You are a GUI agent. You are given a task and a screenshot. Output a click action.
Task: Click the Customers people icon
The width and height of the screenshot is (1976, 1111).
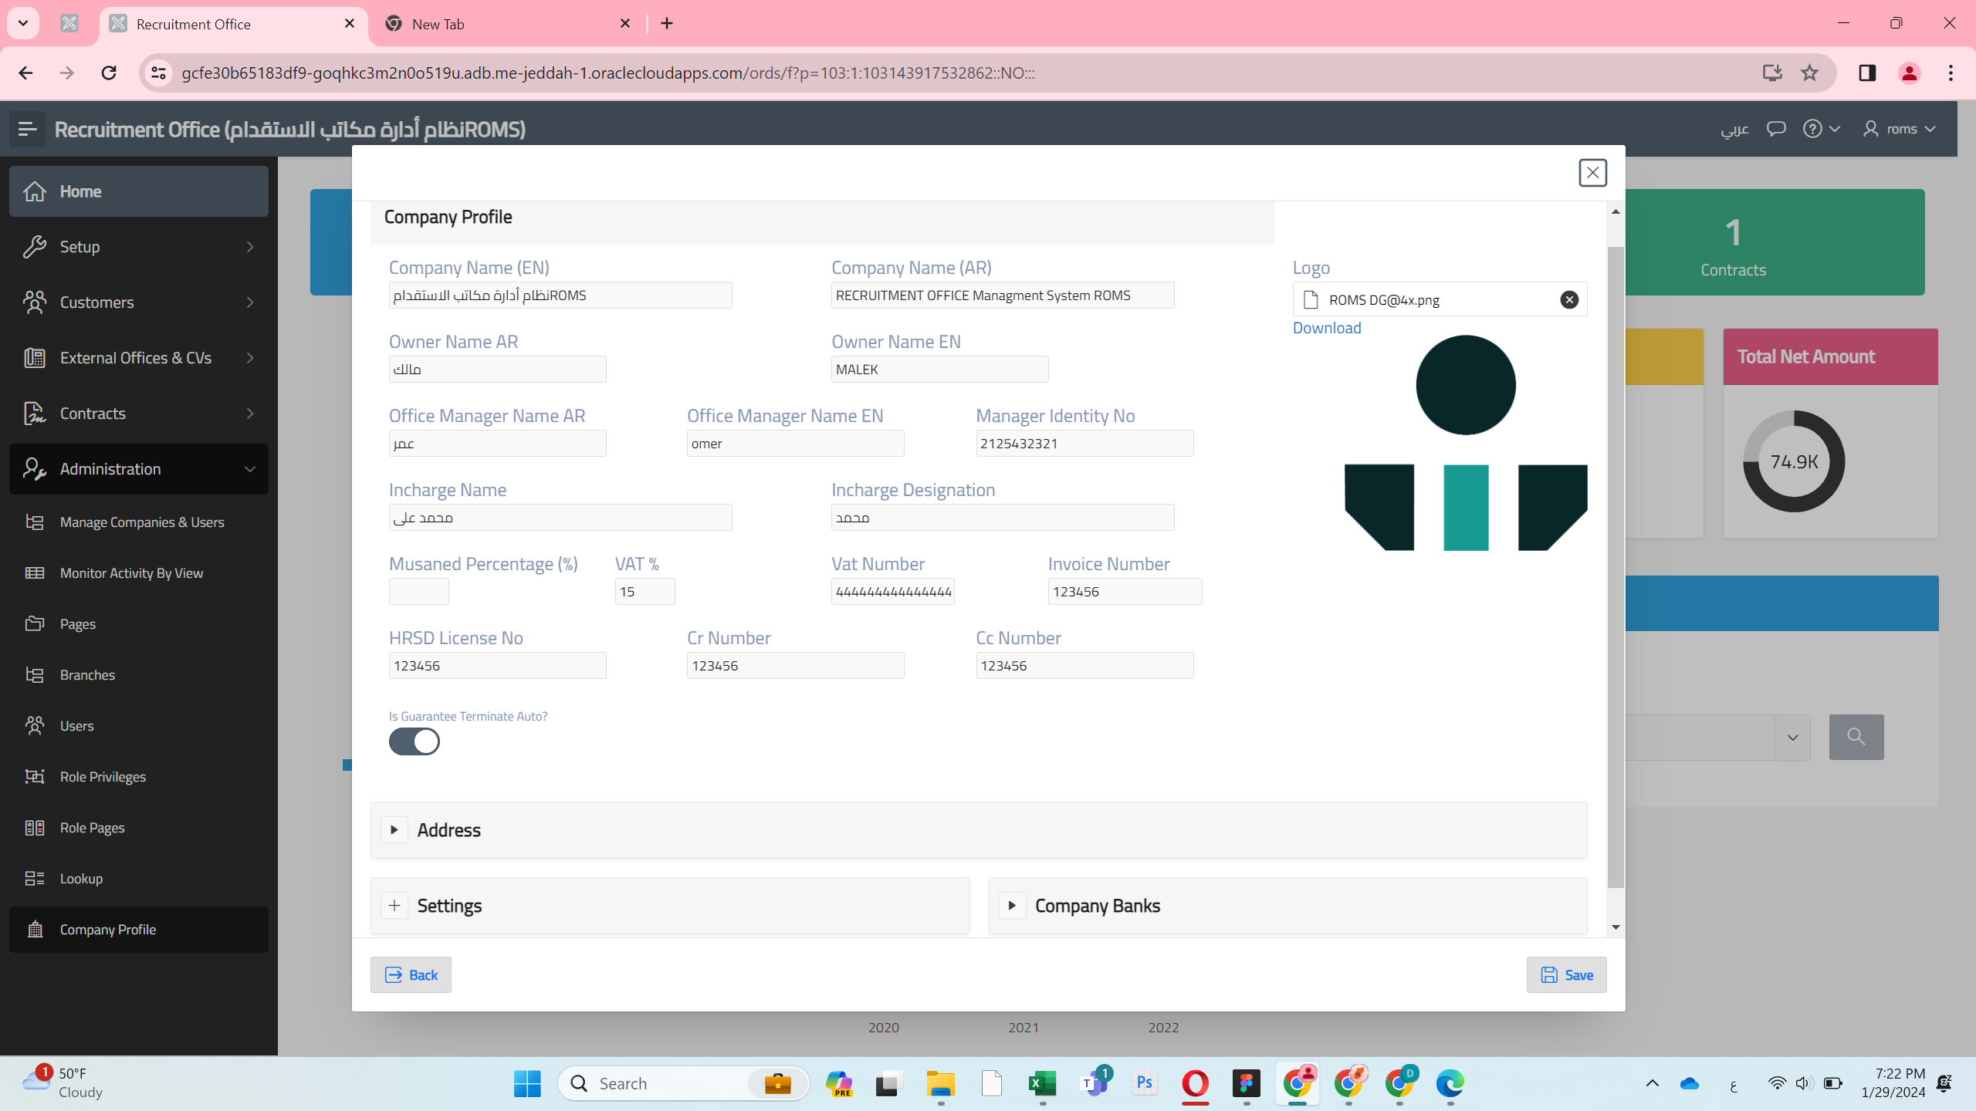coord(35,302)
